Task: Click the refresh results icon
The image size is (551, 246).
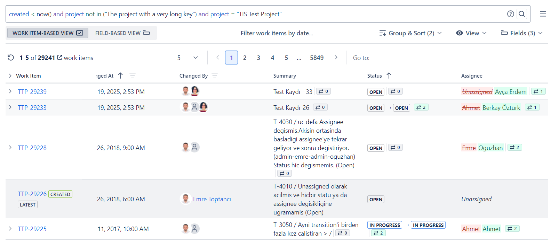Action: pyautogui.click(x=11, y=58)
